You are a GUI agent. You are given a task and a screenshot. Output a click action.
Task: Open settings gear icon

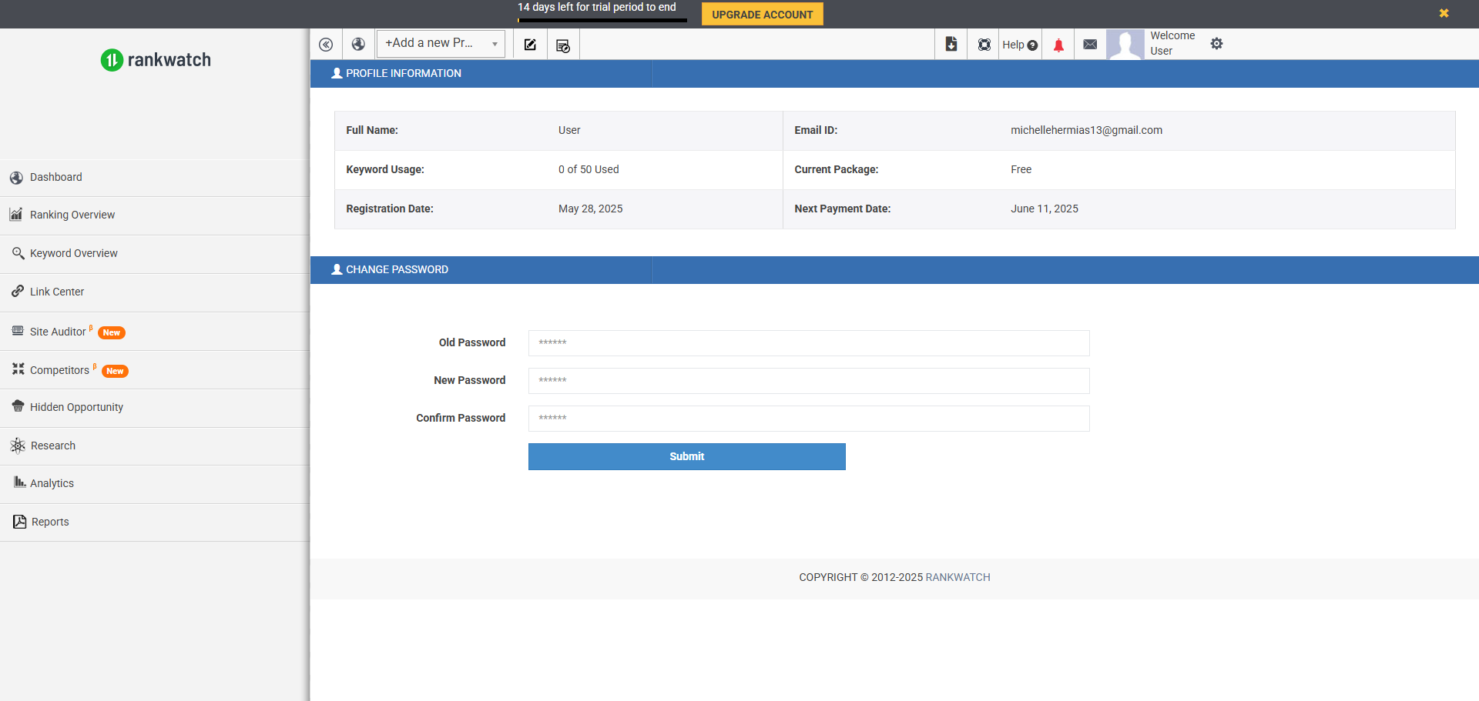click(x=1216, y=44)
